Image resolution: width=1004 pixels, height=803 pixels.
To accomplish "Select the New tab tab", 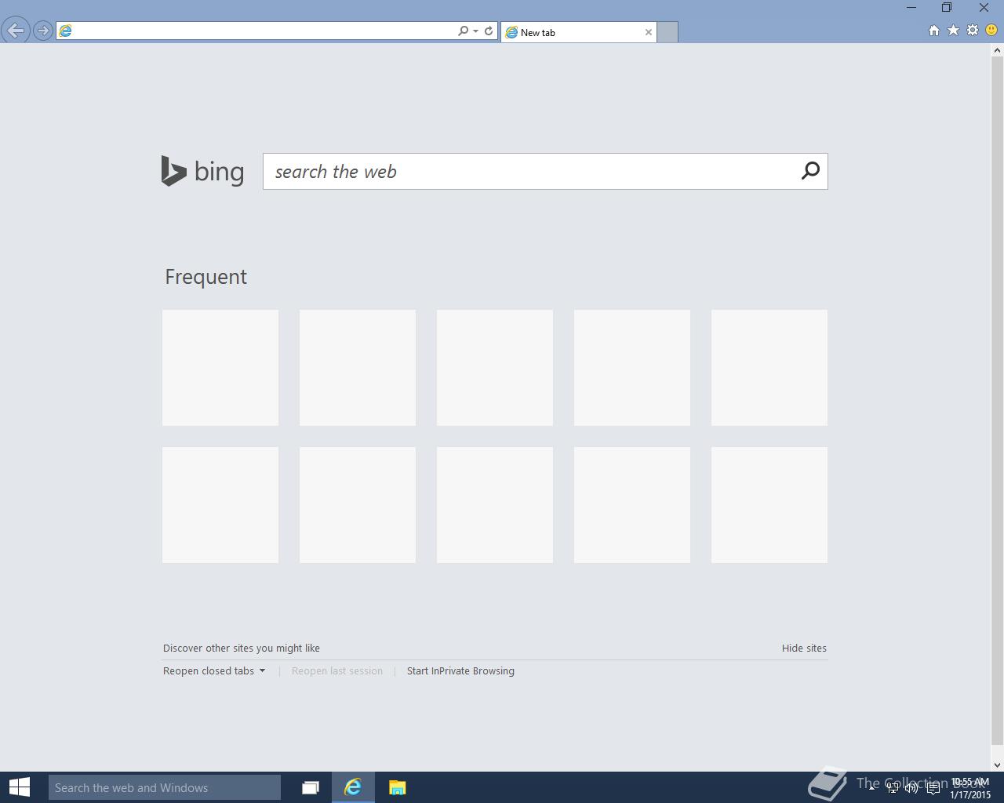I will tap(579, 32).
